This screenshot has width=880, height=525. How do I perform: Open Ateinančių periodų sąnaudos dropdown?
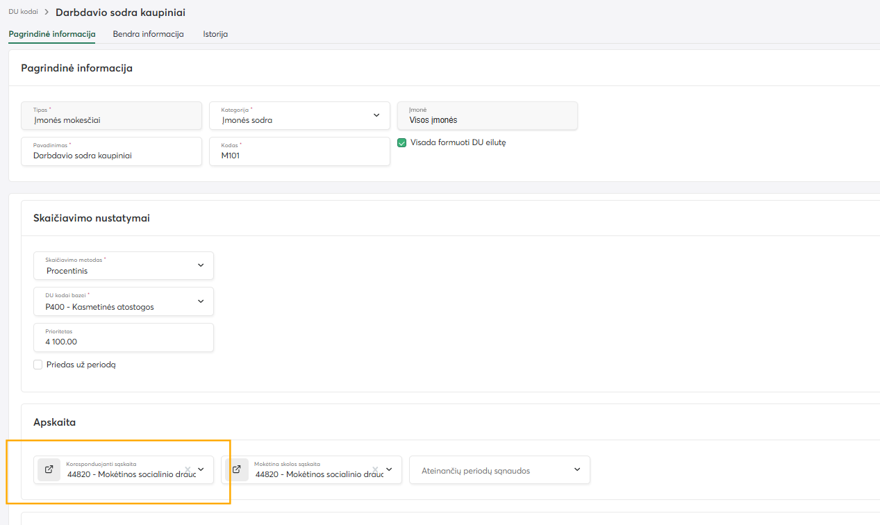499,470
